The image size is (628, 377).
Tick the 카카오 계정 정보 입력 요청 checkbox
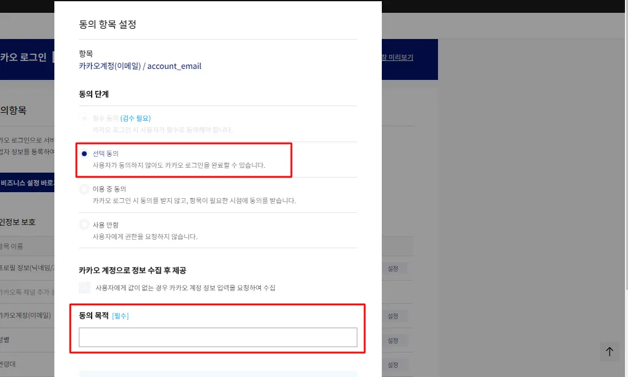[x=84, y=287]
